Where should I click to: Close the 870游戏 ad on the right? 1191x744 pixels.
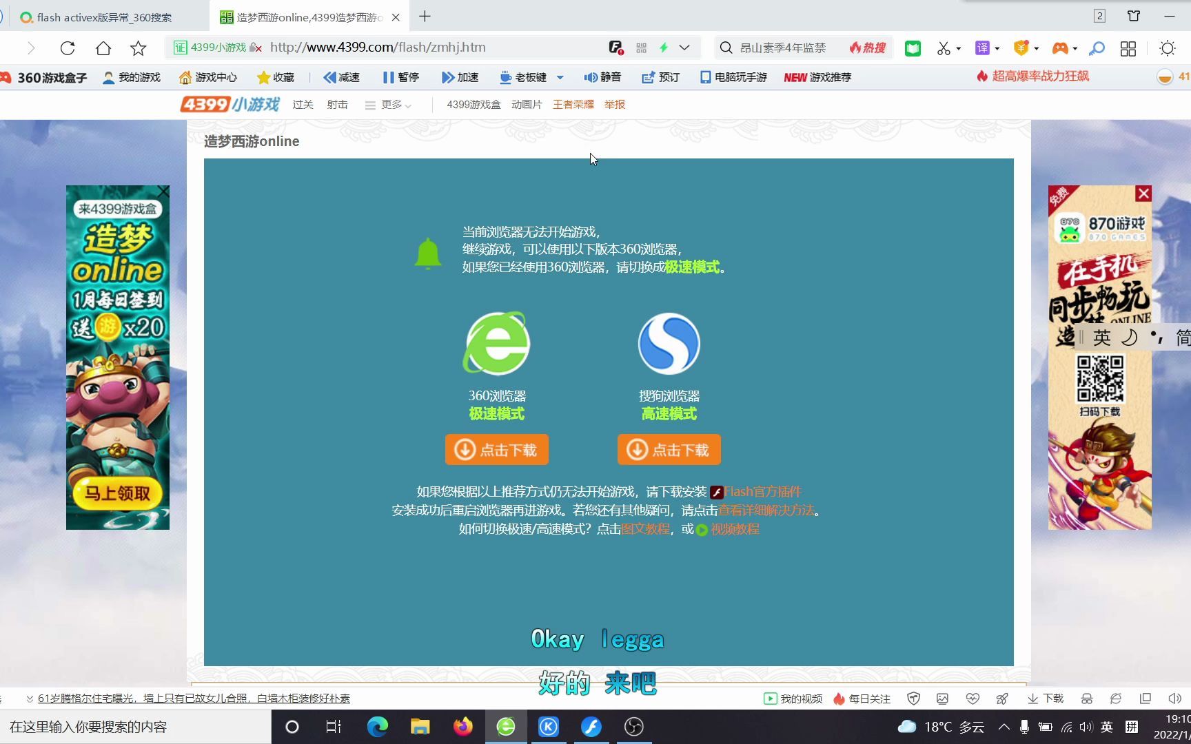point(1143,194)
